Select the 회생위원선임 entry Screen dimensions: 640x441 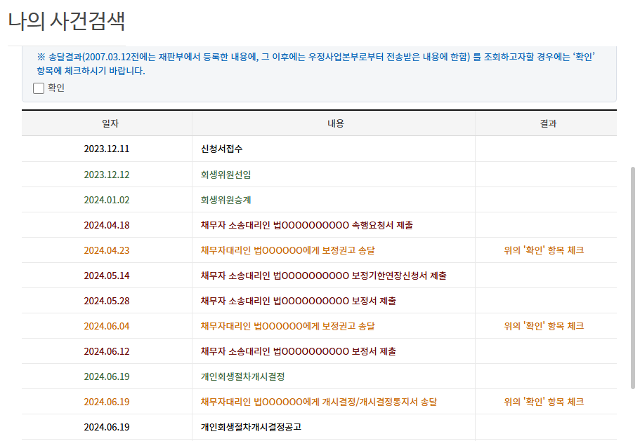click(x=226, y=175)
